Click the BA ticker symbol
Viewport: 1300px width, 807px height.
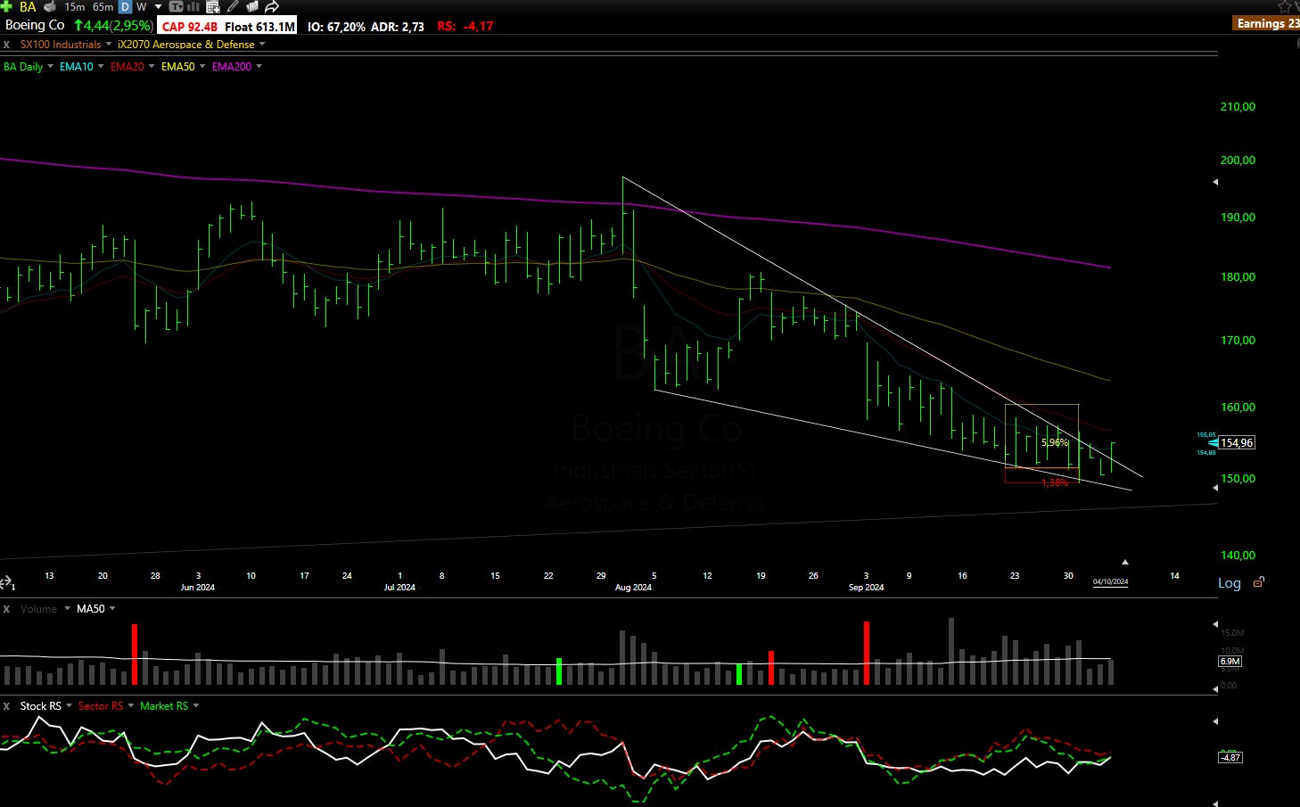28,6
